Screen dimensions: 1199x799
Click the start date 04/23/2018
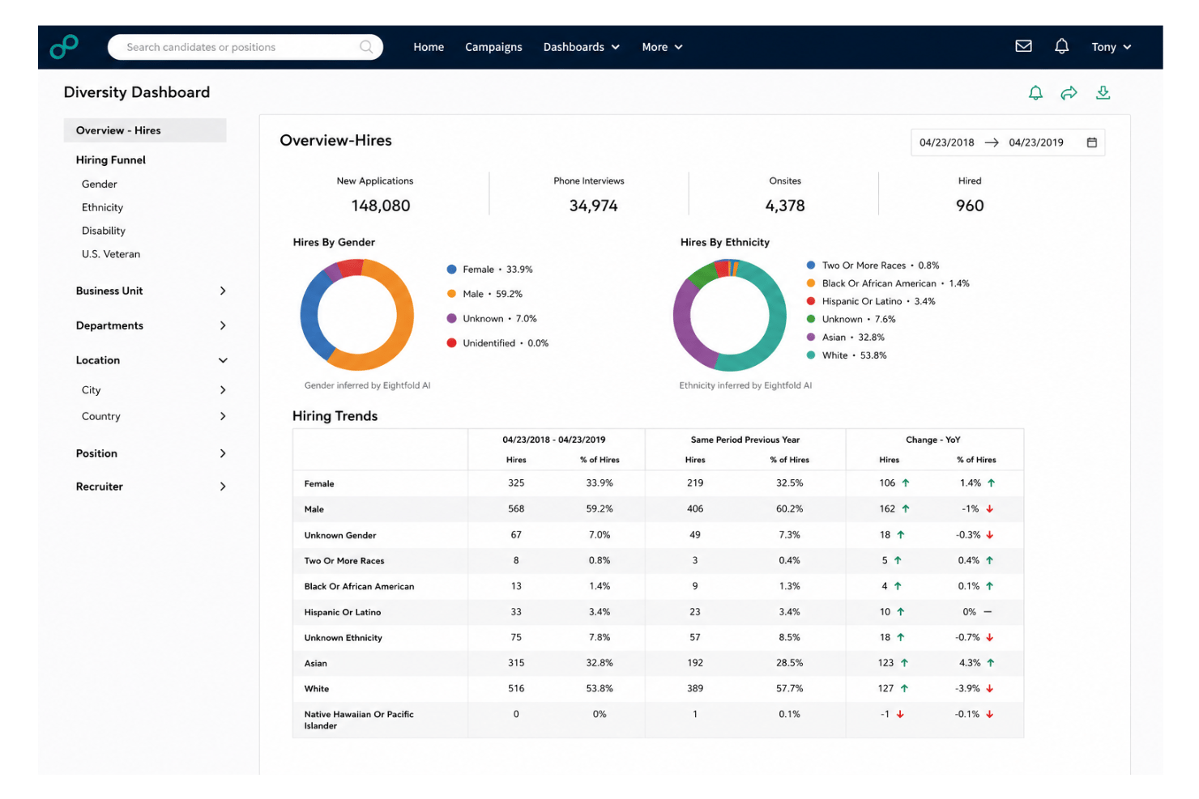click(946, 142)
